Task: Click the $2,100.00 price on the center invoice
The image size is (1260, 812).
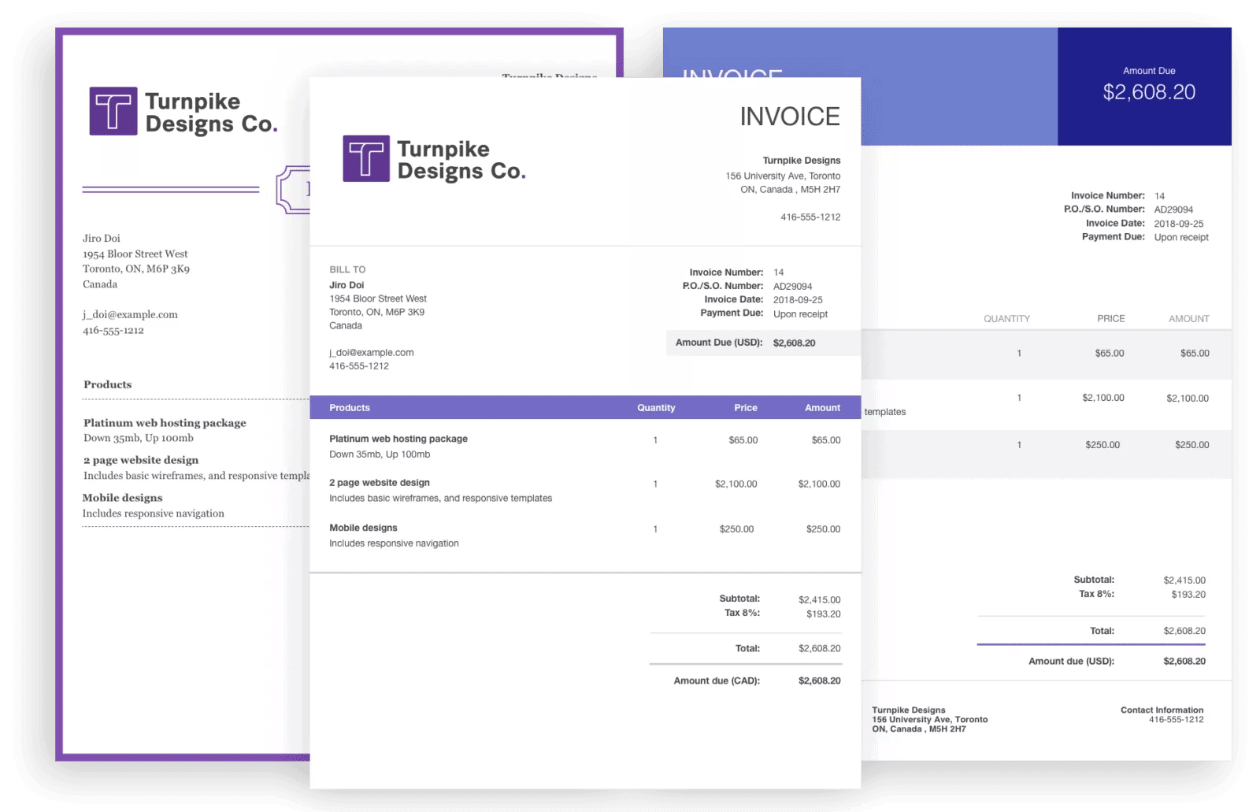Action: 736,484
